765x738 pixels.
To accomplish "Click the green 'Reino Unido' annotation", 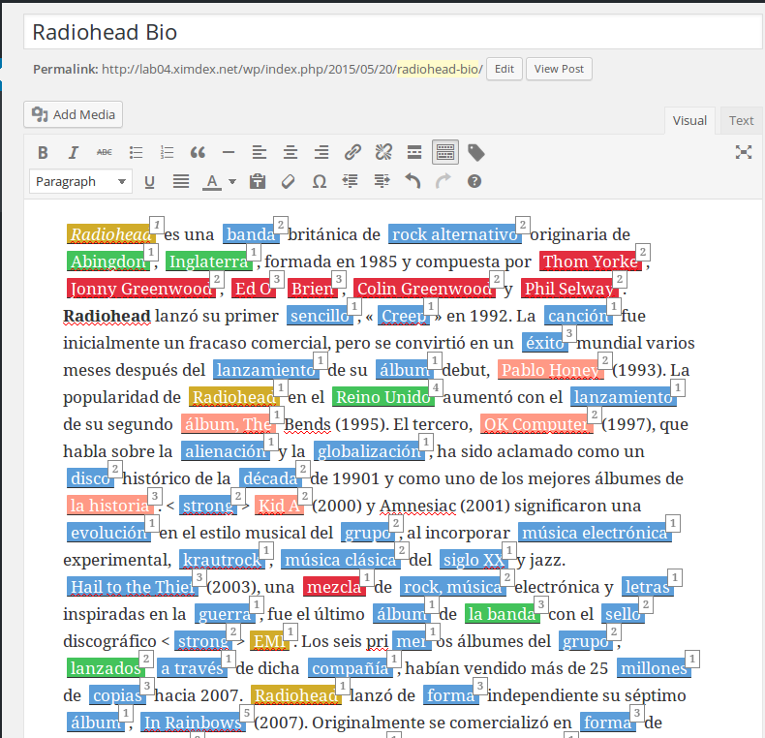I will tap(383, 397).
